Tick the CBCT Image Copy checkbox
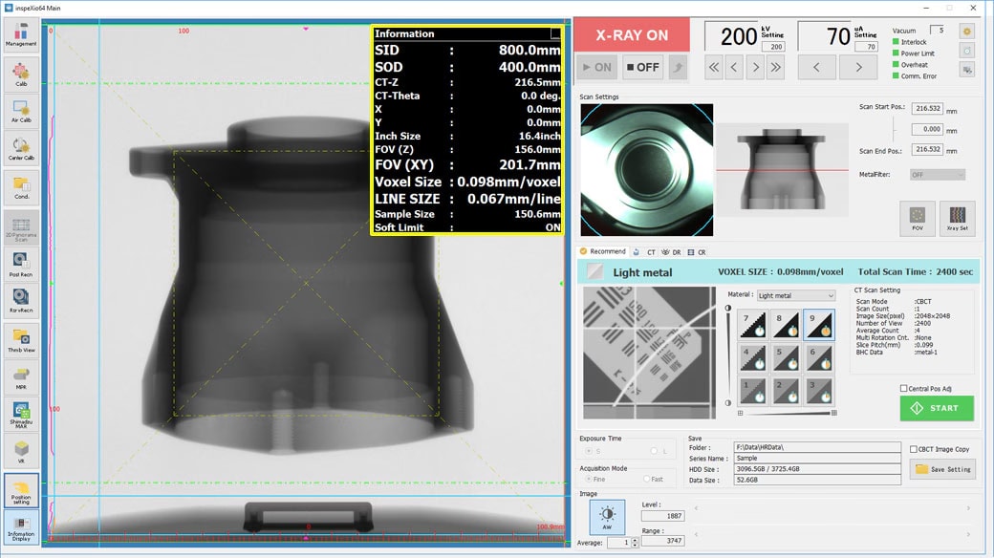Screen dimensions: 994x558 point(914,449)
